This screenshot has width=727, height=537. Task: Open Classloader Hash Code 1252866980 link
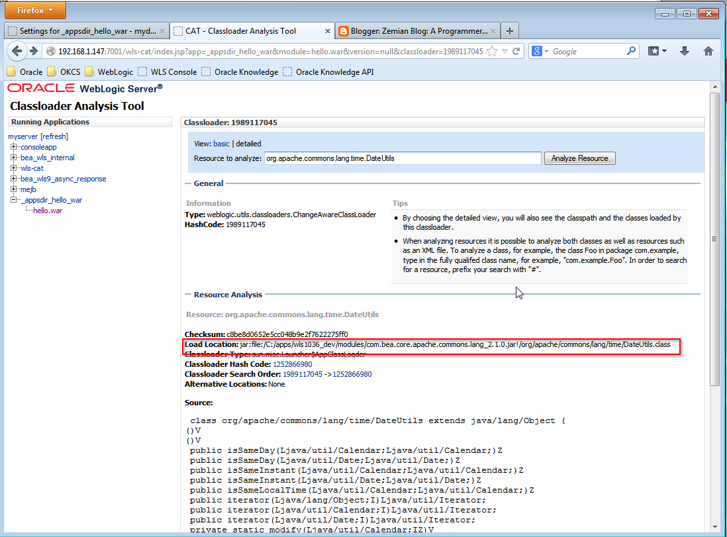pyautogui.click(x=293, y=364)
